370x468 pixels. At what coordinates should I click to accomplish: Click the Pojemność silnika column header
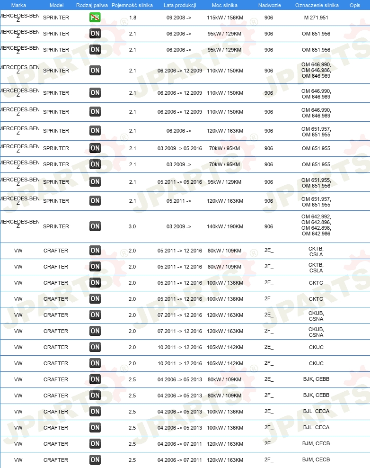(x=132, y=5)
